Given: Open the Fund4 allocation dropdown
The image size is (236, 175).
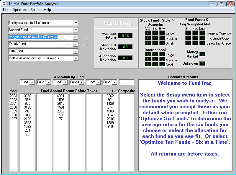Looking at the screenshot, I should click(x=82, y=82).
